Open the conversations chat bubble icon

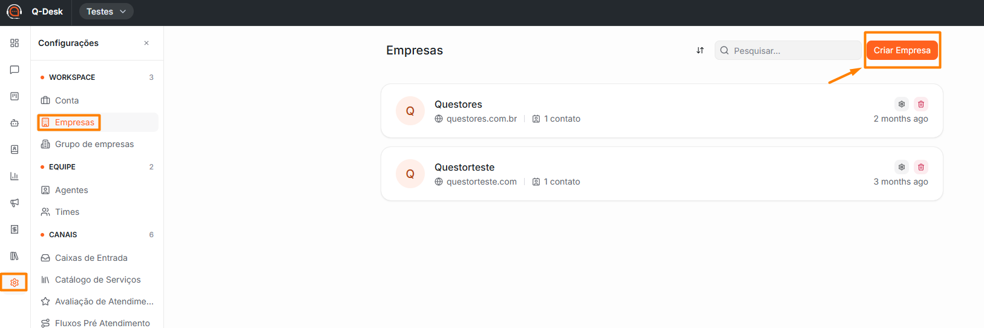[x=15, y=70]
